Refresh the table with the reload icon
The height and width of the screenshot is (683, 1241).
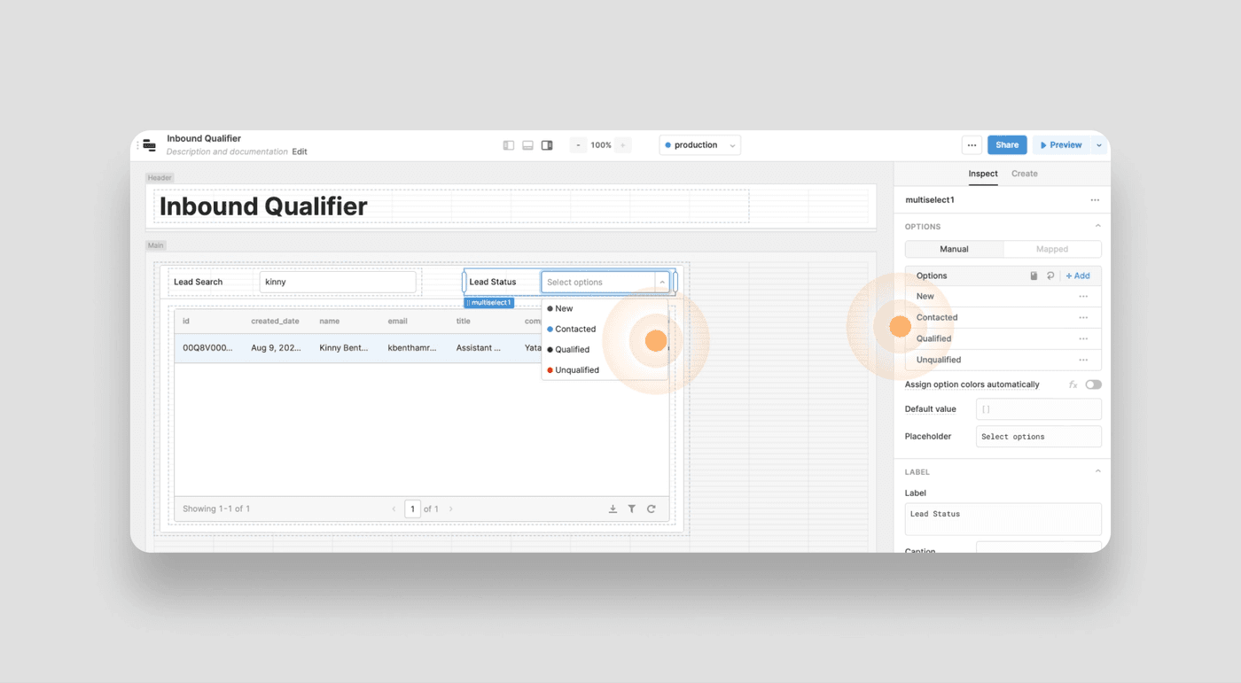[652, 508]
